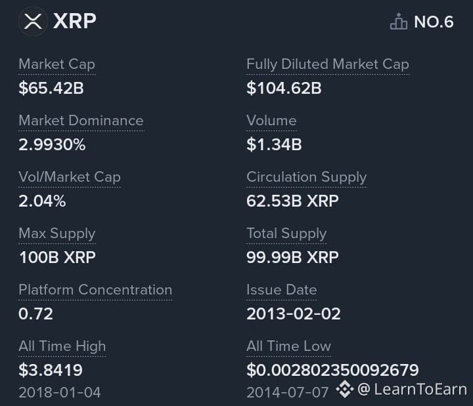Click the Binance logo in the watermark
473x406 pixels.
pos(345,389)
